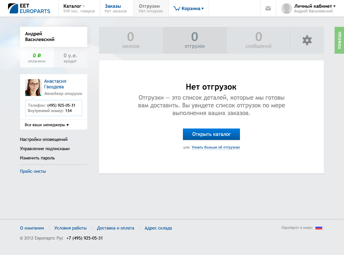The height and width of the screenshot is (255, 344).
Task: Expand the Каталог dropdown menu
Action: 74,6
